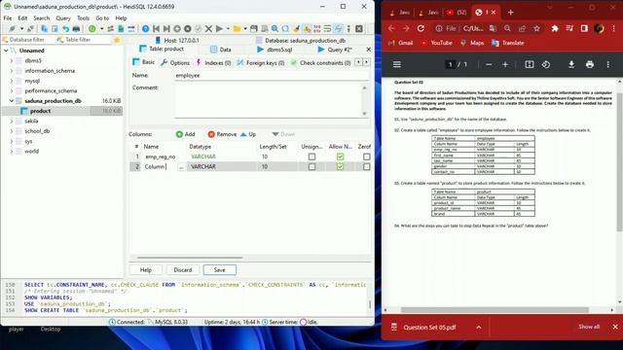The image size is (623, 350).
Task: Expand the sakila database node
Action: pyautogui.click(x=12, y=121)
